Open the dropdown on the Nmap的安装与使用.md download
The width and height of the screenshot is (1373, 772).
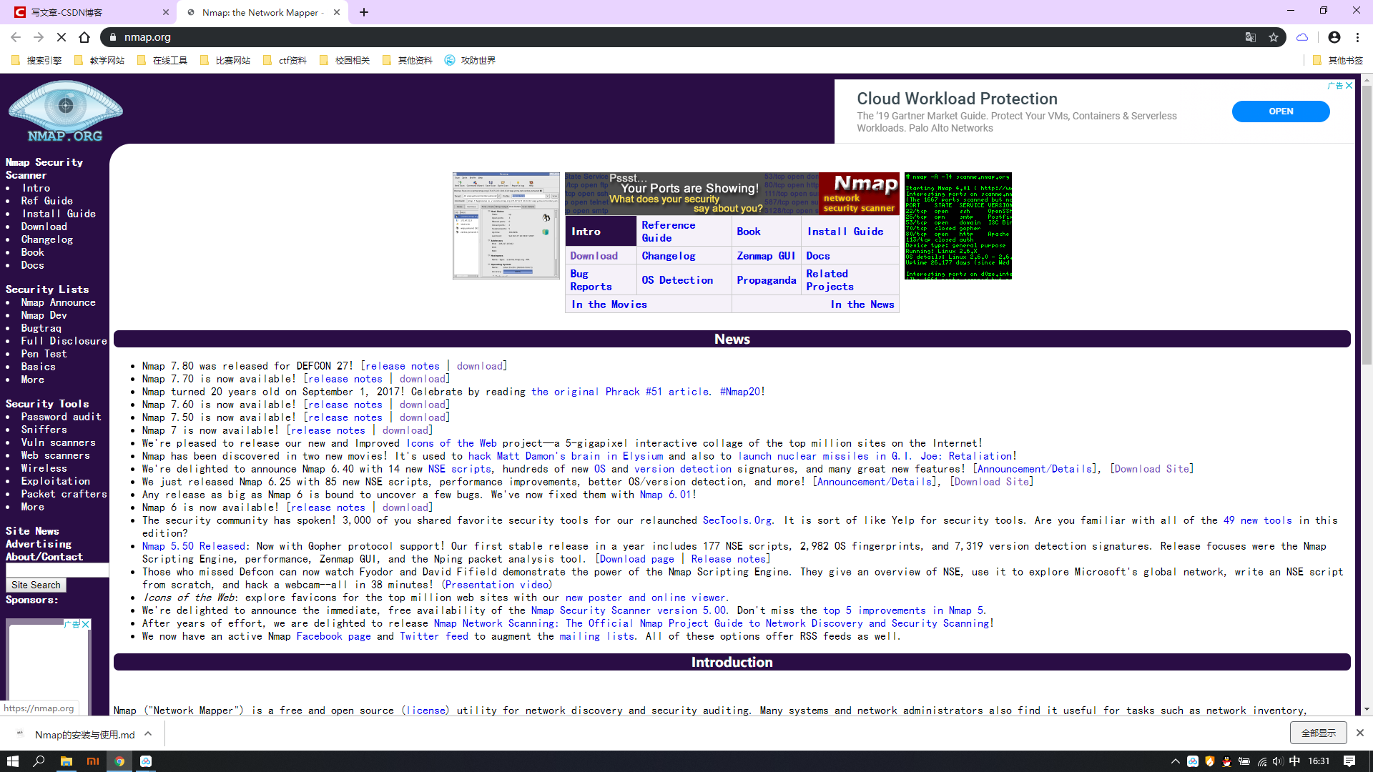click(148, 733)
